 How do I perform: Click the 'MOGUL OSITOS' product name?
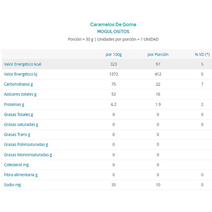click(113, 32)
